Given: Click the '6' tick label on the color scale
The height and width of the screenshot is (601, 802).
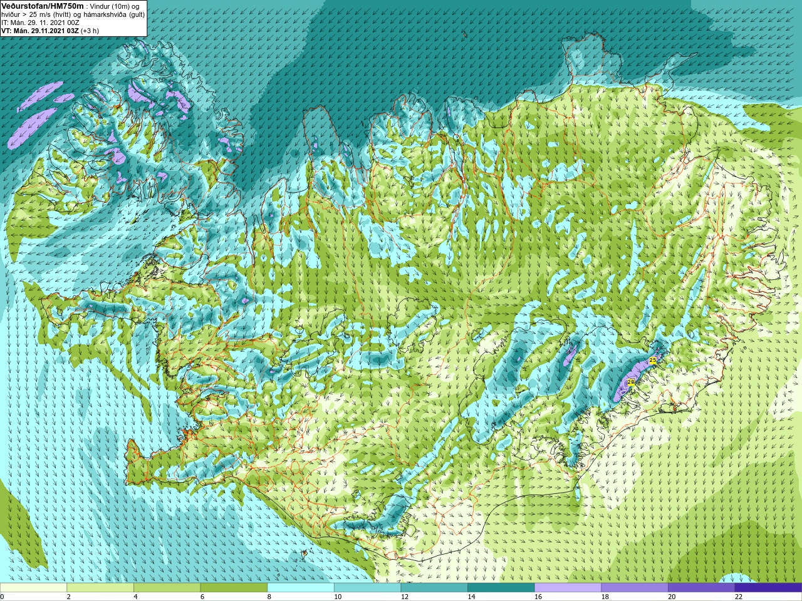Looking at the screenshot, I should click(x=202, y=597).
